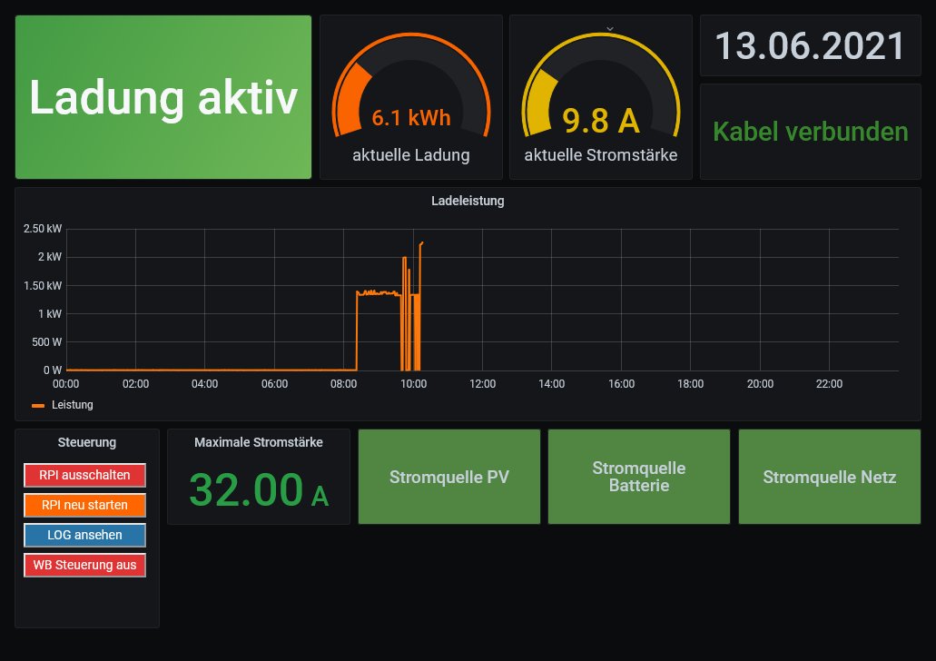Open the Steuerung panel header menu
936x661 pixels.
tap(86, 442)
